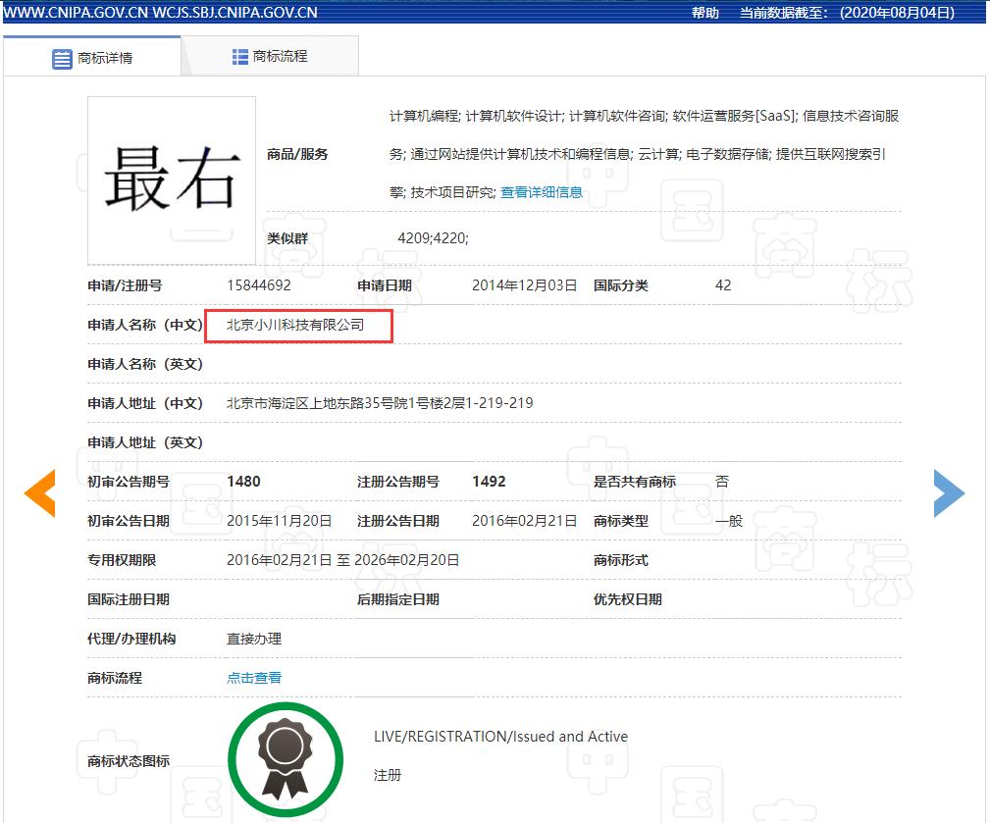
Task: Click the 直接办理 agency field value
Action: click(x=252, y=638)
